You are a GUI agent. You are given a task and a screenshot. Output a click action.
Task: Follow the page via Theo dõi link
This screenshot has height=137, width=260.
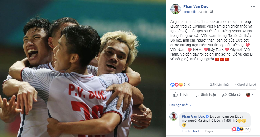[x=189, y=12]
